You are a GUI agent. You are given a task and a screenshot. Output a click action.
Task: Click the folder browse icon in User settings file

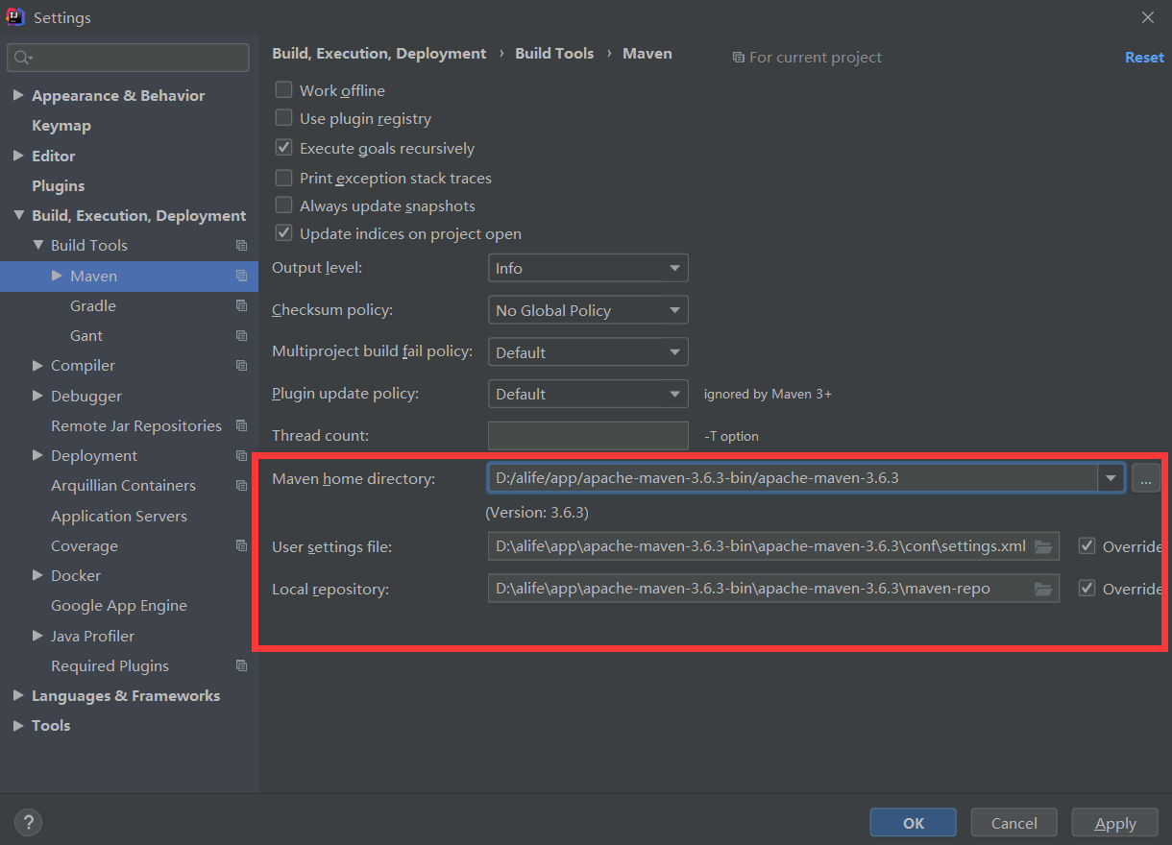(x=1043, y=547)
